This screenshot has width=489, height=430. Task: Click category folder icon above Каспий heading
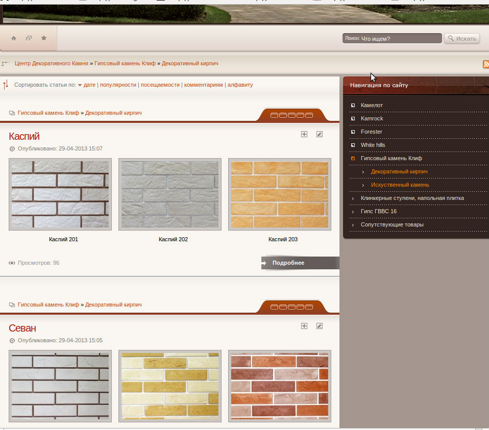12,113
